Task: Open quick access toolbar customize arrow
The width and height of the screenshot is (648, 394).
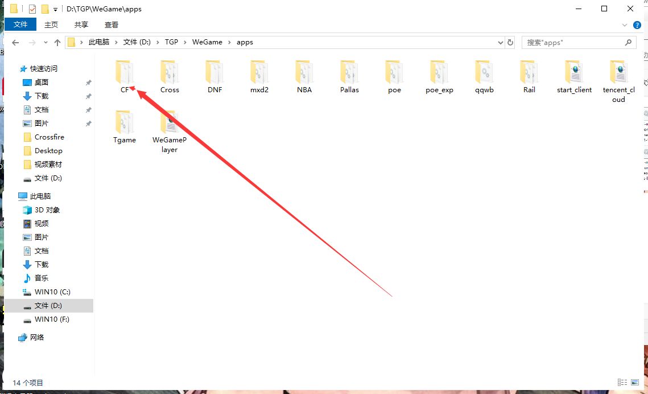Action: [55, 9]
